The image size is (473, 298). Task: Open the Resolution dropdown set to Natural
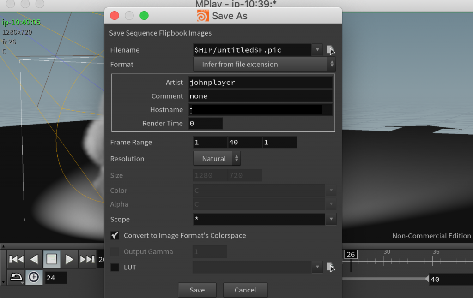(217, 158)
